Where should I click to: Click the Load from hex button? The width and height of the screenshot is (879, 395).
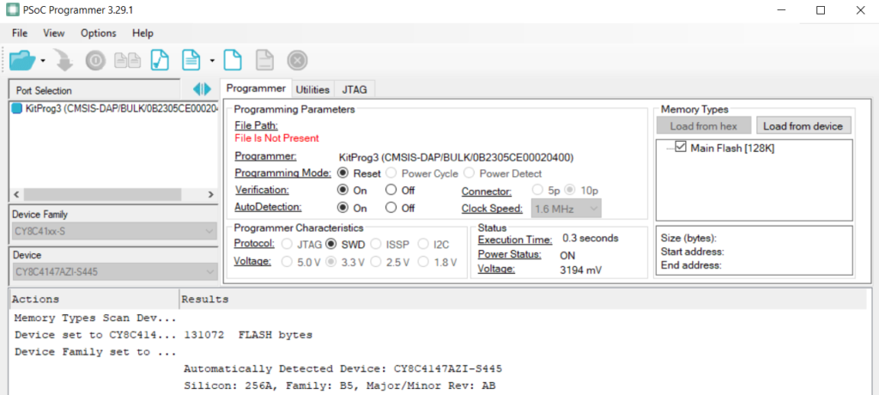703,125
